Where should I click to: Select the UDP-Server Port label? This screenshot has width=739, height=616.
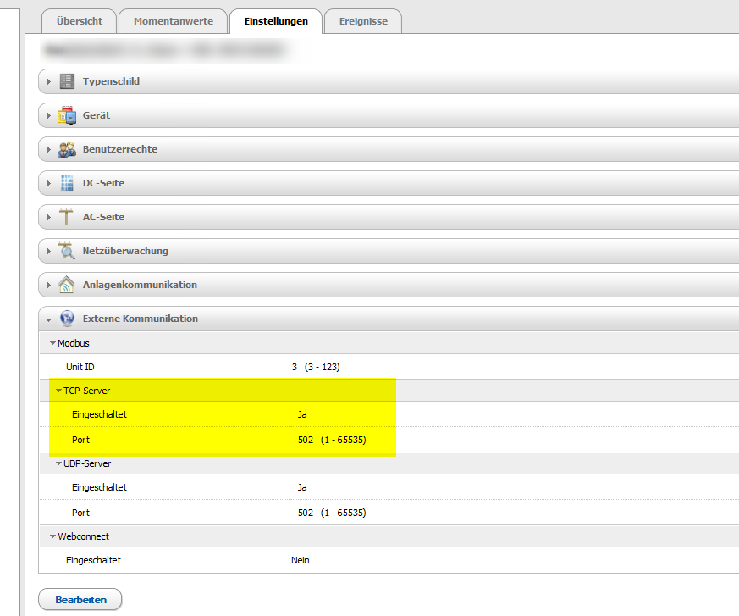[x=80, y=513]
